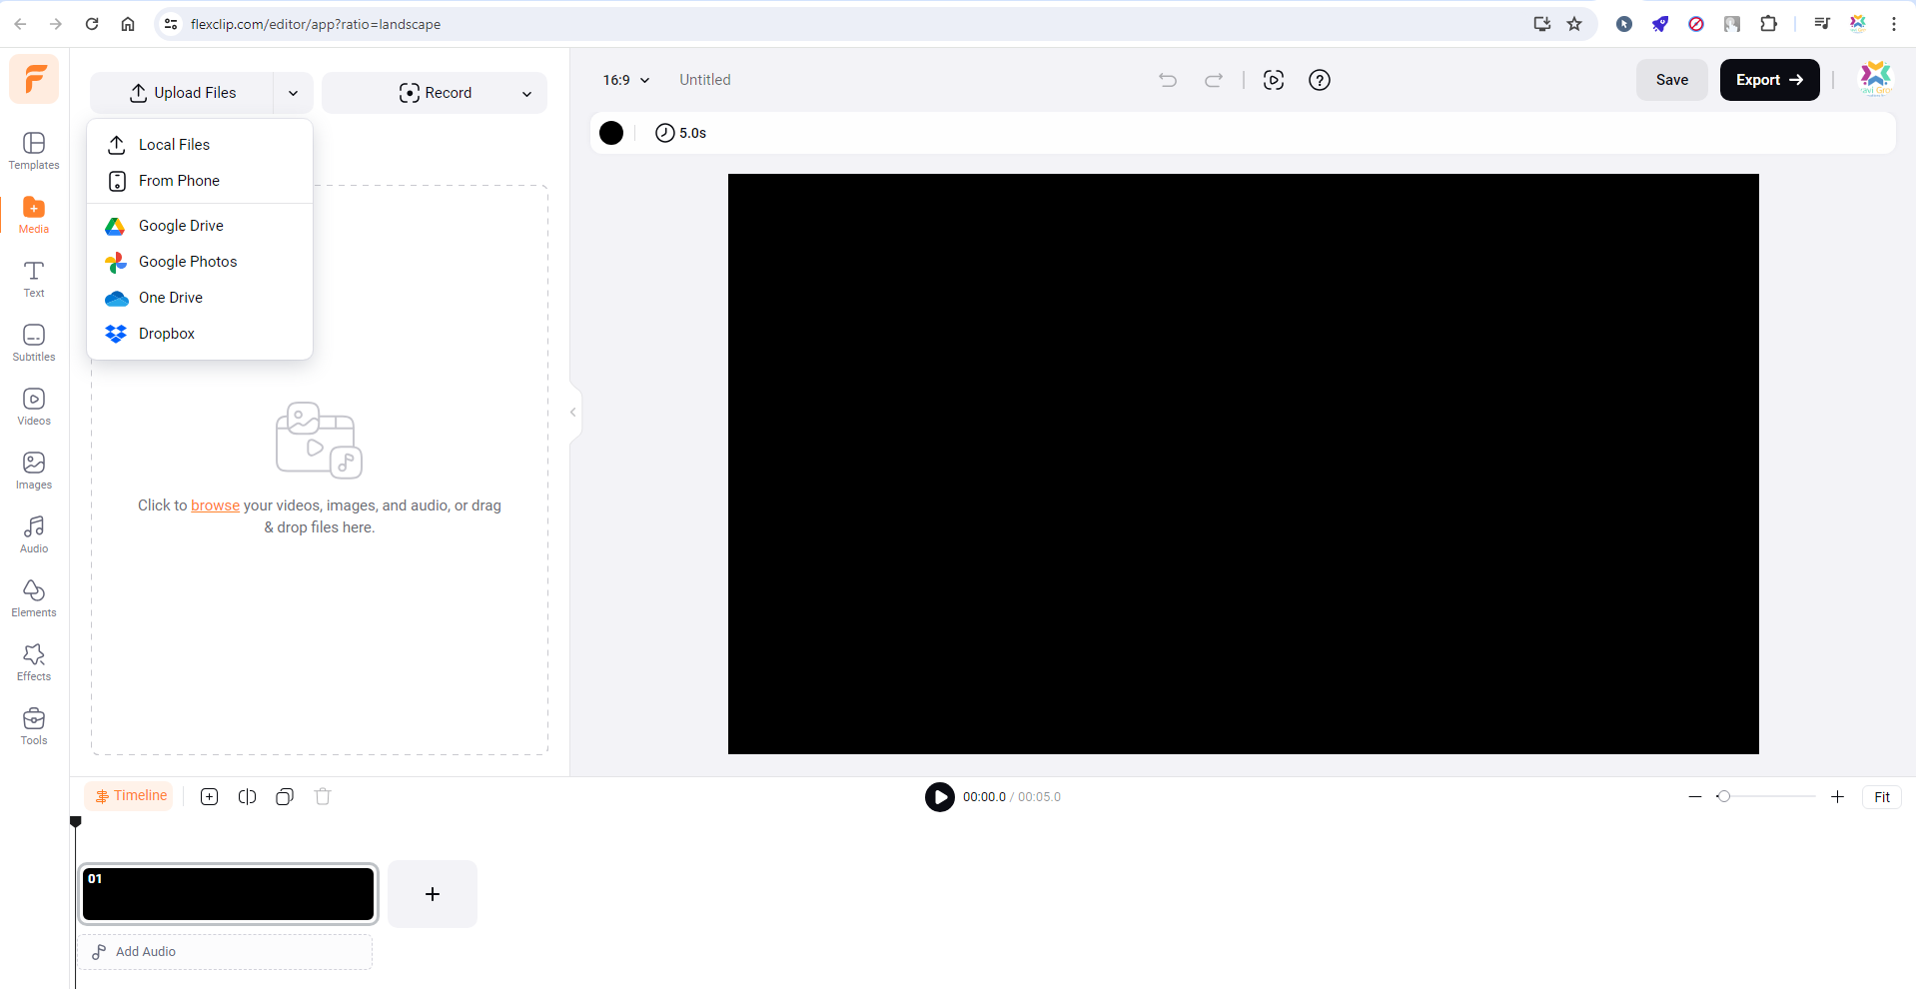Open the Templates panel
The height and width of the screenshot is (989, 1916).
[x=33, y=151]
